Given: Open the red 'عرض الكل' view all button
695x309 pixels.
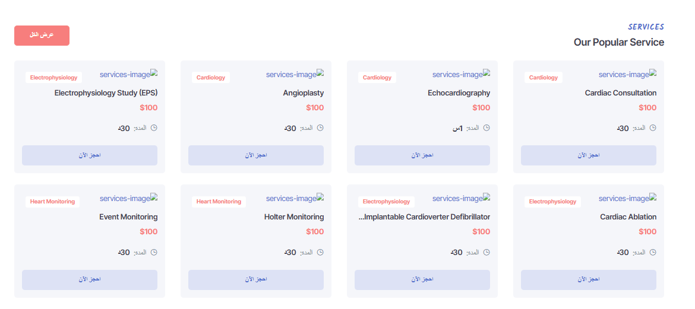Looking at the screenshot, I should tap(42, 36).
